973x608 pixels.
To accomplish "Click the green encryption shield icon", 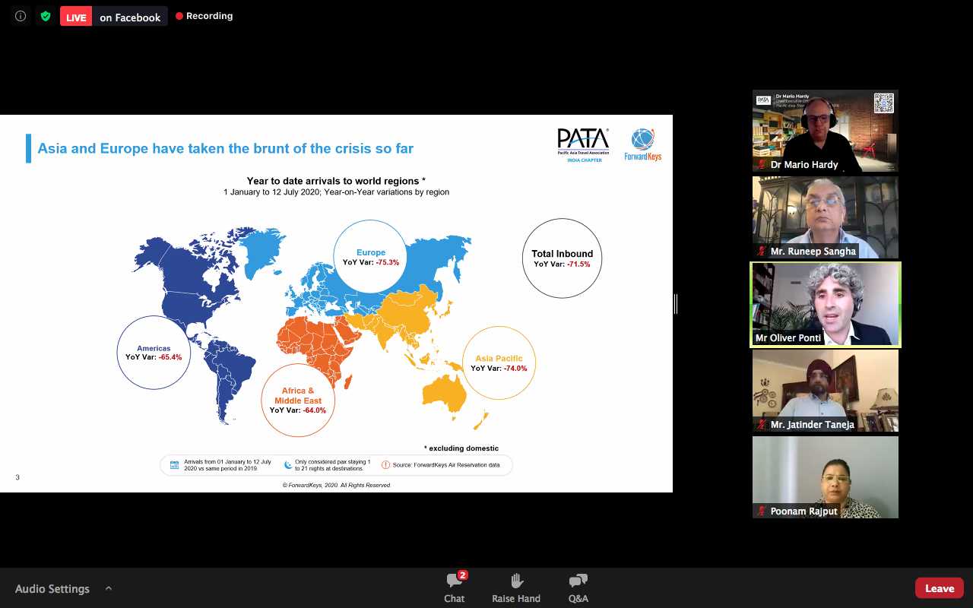I will point(46,16).
